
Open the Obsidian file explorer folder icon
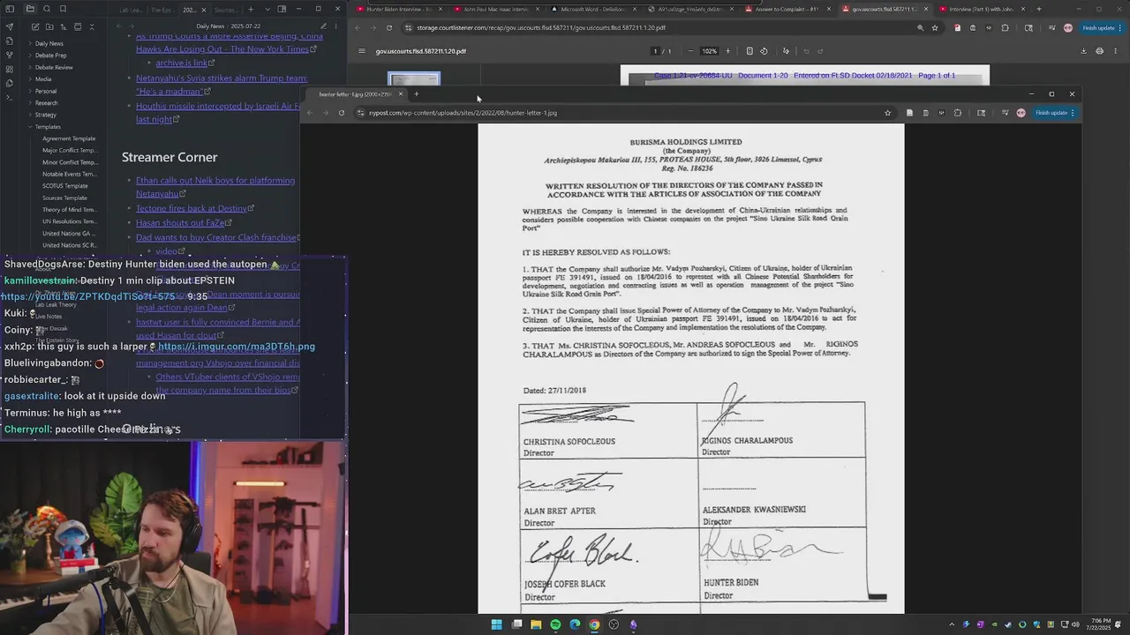(30, 9)
